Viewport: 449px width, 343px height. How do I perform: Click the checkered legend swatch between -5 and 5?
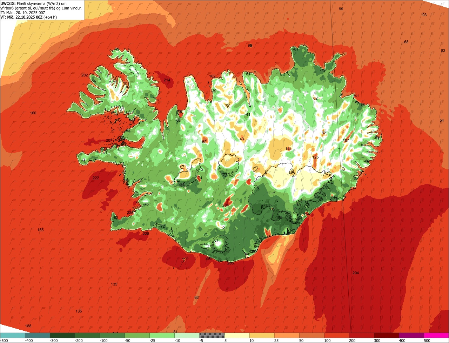tap(212, 336)
